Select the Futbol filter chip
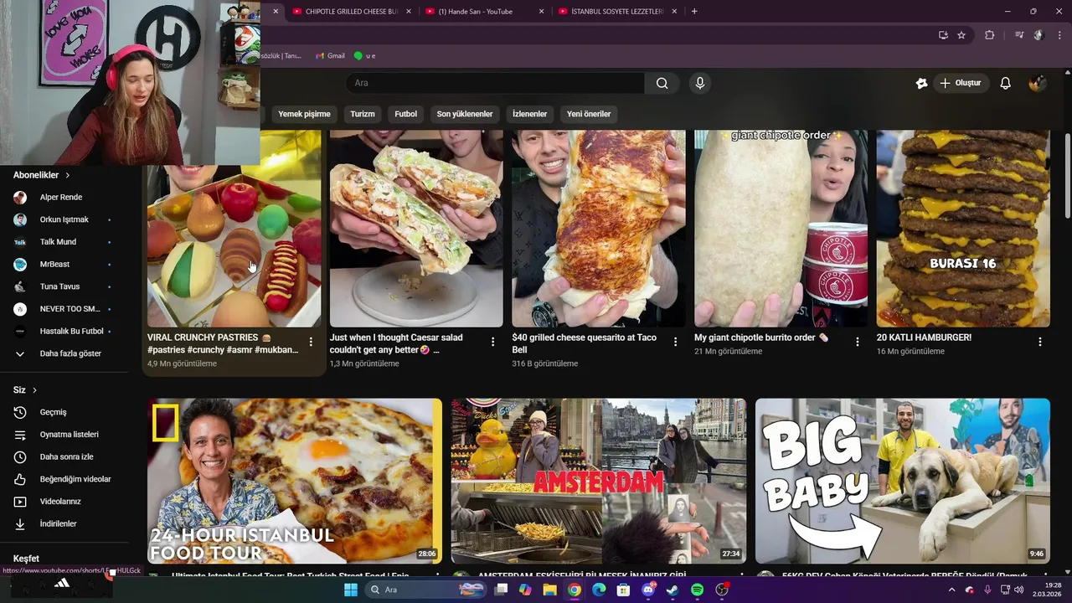This screenshot has width=1072, height=603. 405,114
